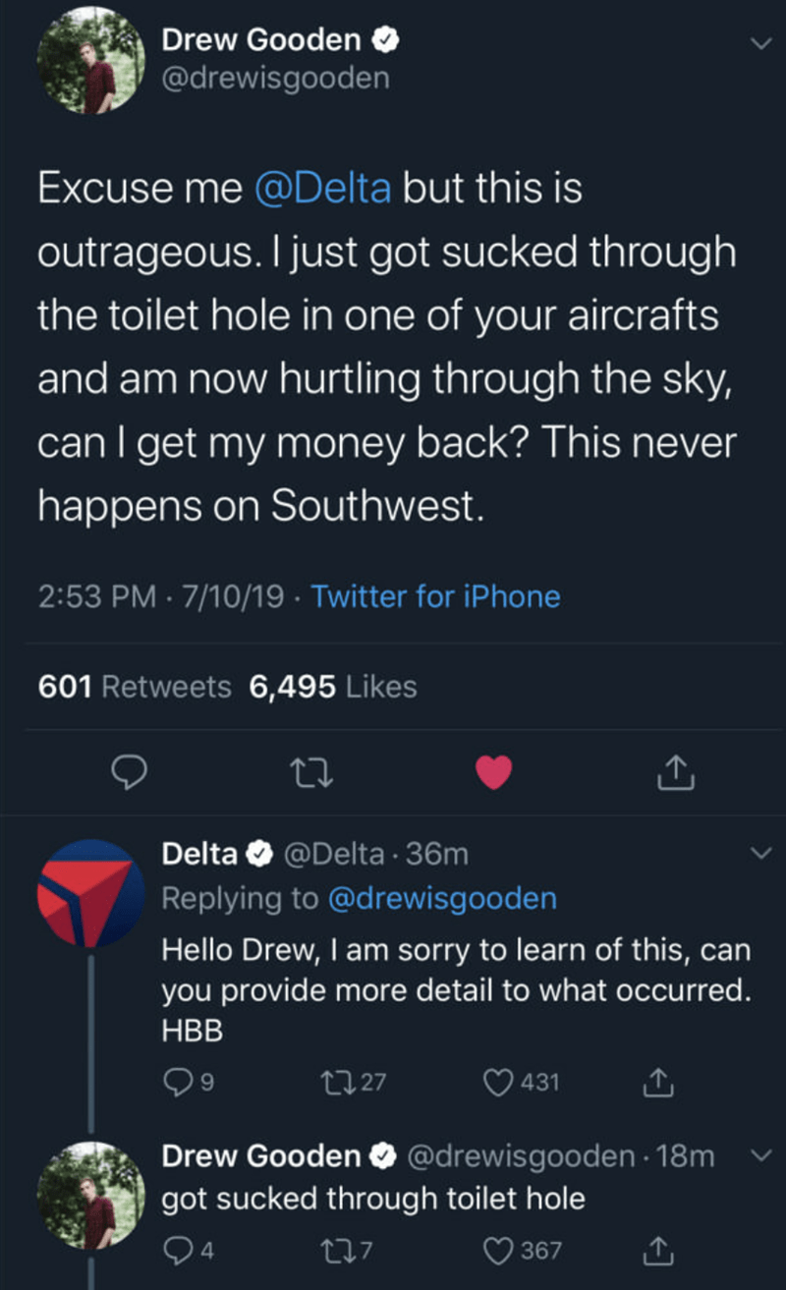Reply to Delta's response tweet
The width and height of the screenshot is (786, 1290).
pyautogui.click(x=177, y=1083)
